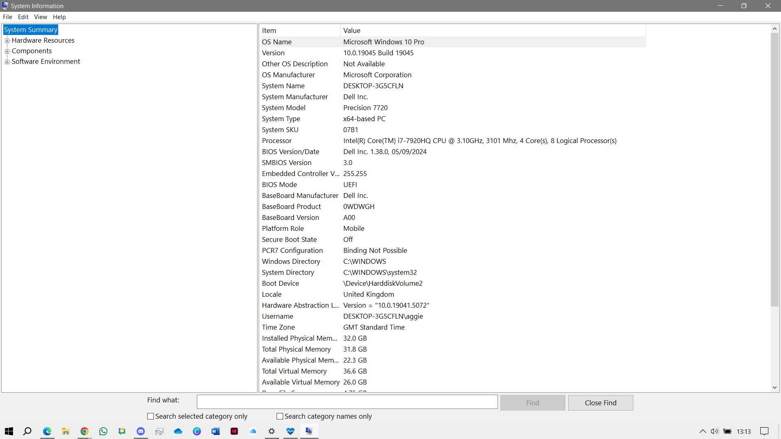Open Settings gear in the taskbar
The width and height of the screenshot is (781, 439).
pyautogui.click(x=272, y=431)
